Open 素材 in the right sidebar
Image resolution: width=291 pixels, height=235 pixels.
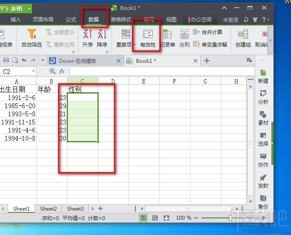(263, 118)
